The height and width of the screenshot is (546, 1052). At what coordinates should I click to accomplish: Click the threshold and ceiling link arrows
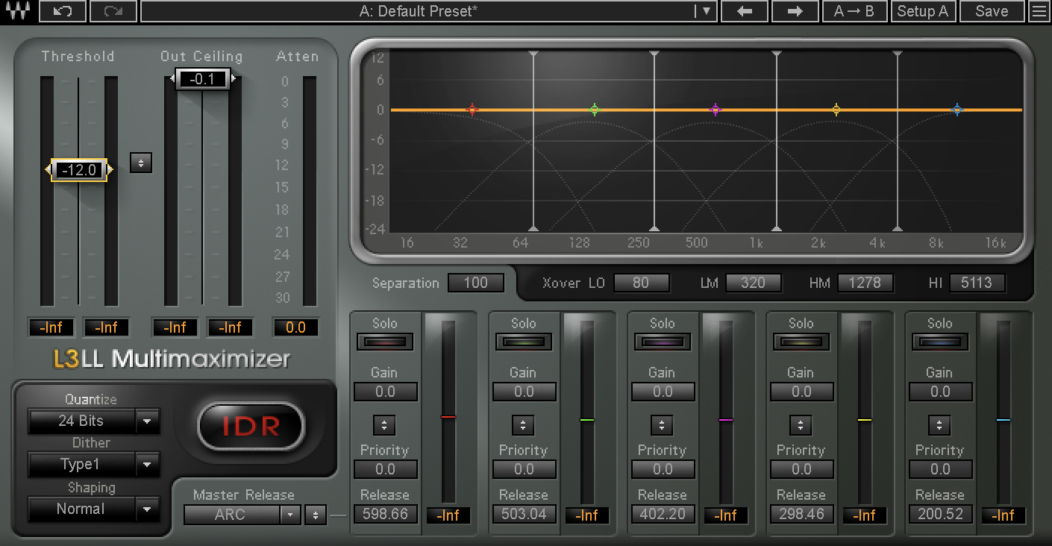point(141,163)
